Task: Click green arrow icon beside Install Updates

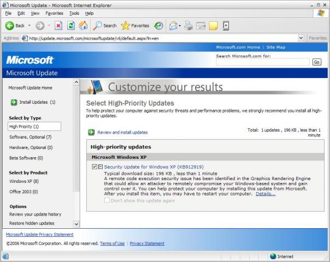Action: click(x=14, y=103)
